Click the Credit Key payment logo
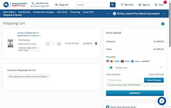Image resolution: width=171 pixels, height=108 pixels. click(x=135, y=61)
